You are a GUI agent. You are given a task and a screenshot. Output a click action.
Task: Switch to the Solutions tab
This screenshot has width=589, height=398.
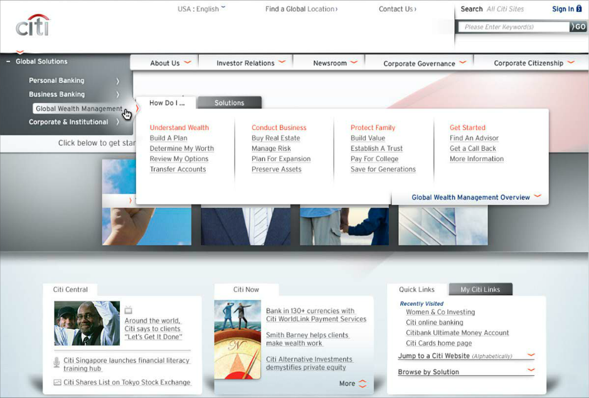(x=229, y=103)
